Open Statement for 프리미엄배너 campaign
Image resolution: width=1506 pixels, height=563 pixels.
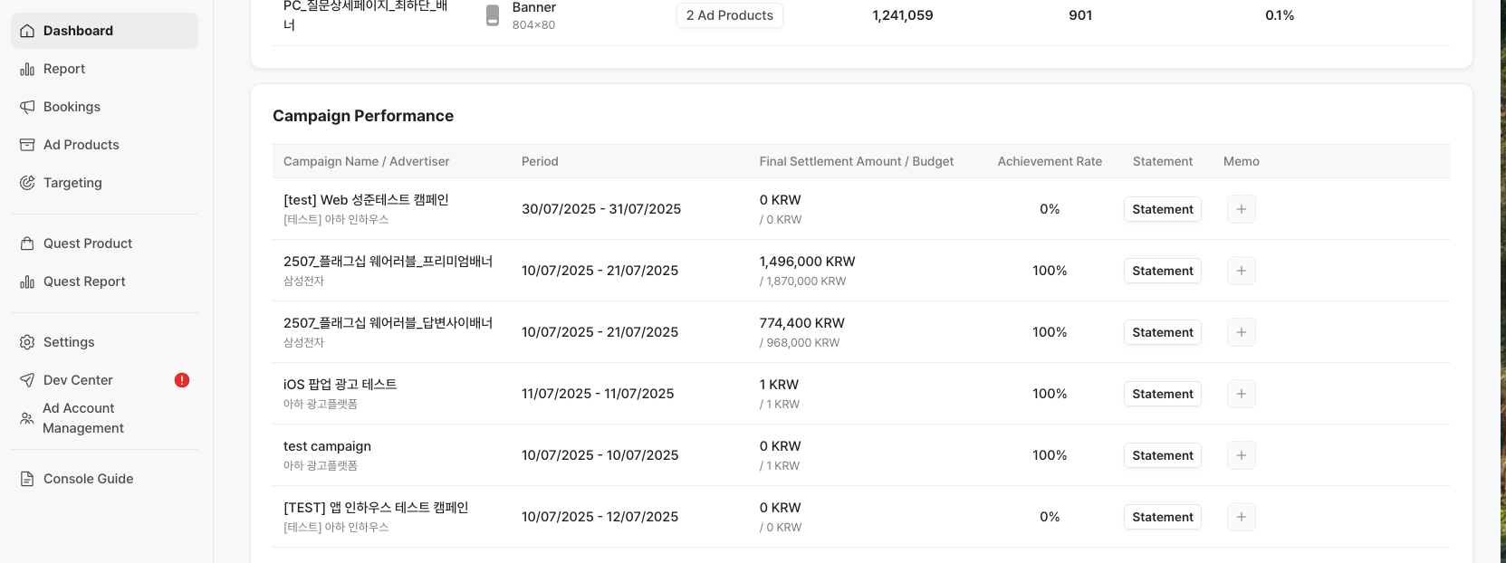(1162, 271)
